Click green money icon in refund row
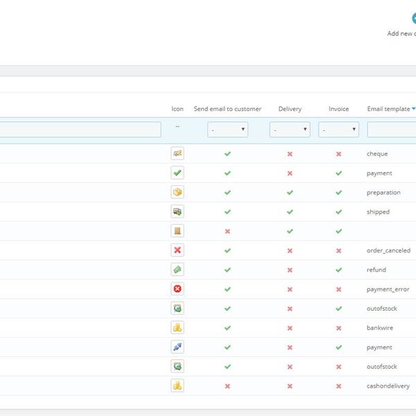This screenshot has width=416, height=416. point(177,270)
